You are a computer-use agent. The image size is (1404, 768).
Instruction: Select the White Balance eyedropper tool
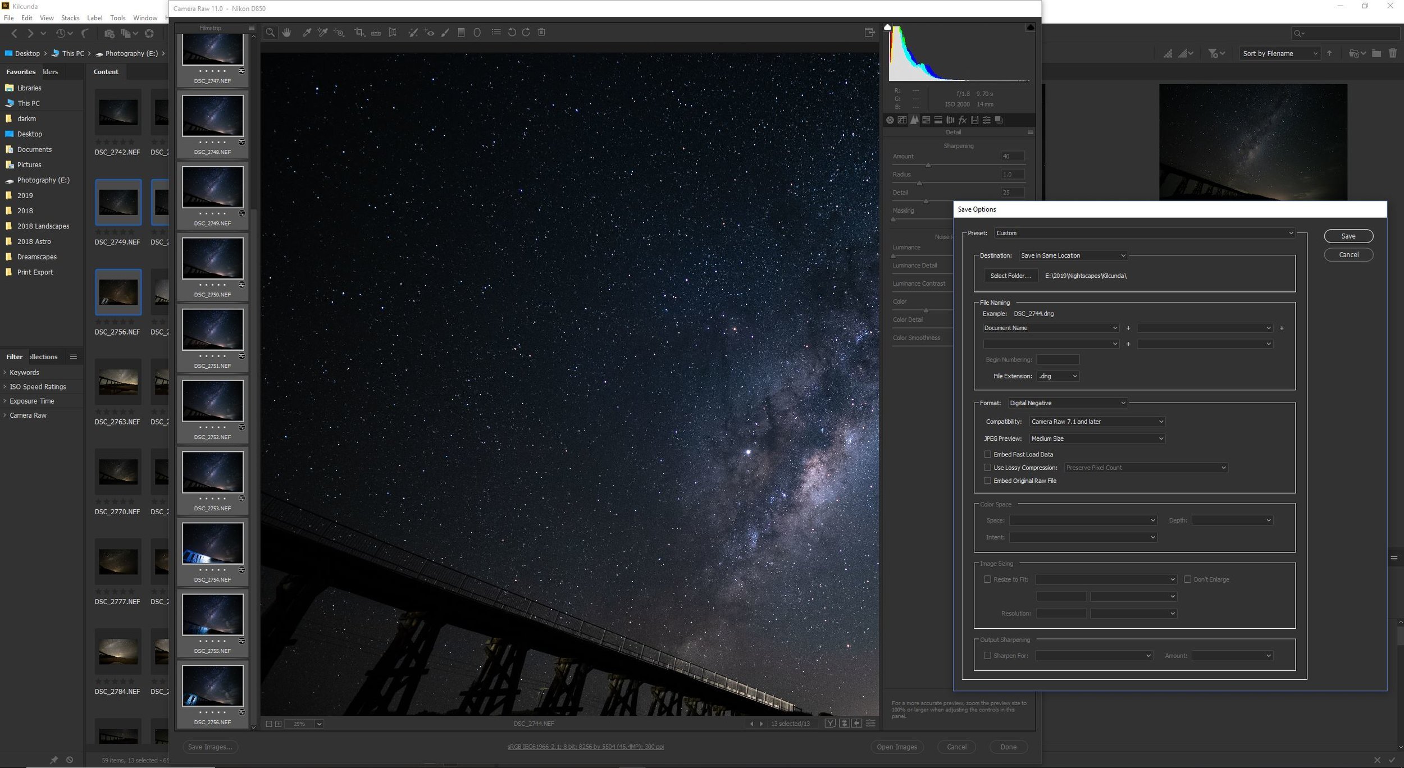click(307, 33)
